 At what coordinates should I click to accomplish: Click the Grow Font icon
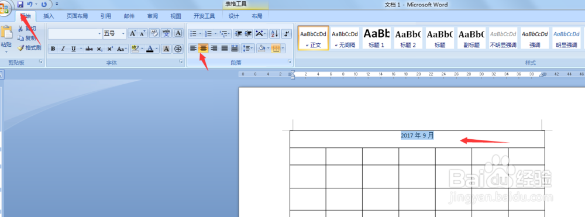coord(133,33)
